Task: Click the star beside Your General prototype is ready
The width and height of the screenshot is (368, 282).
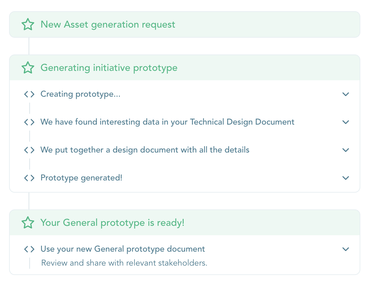Action: click(x=28, y=222)
